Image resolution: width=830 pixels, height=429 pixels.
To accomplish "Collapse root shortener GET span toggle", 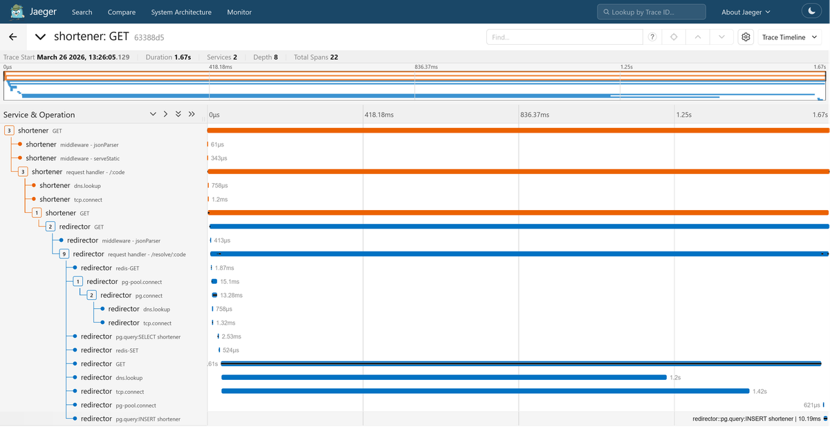I will (9, 131).
